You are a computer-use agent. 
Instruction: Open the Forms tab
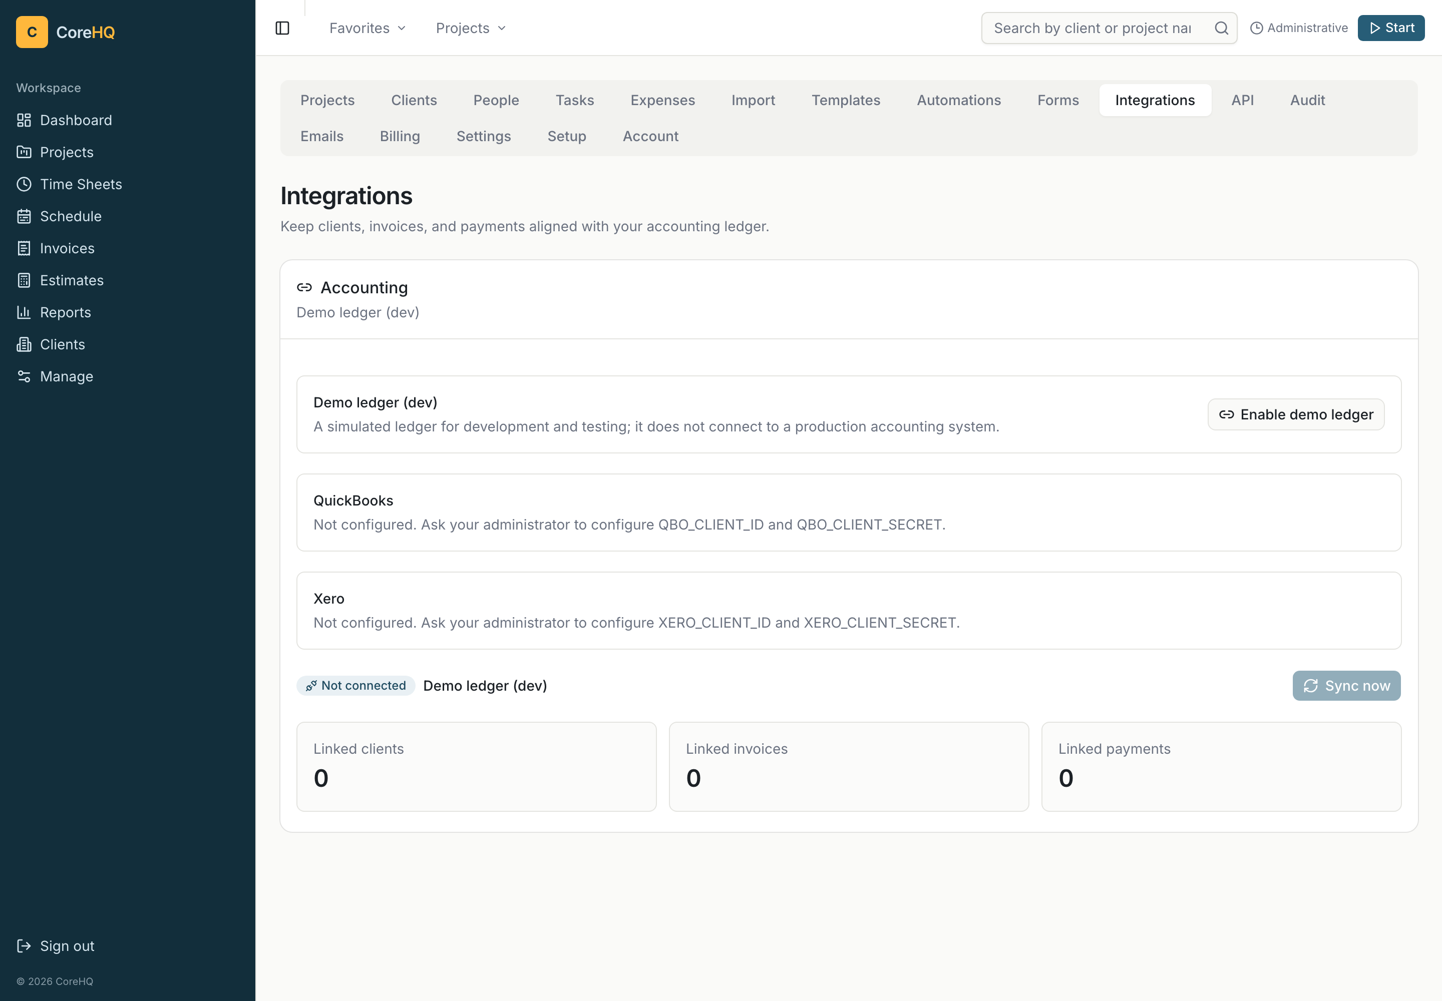1058,101
